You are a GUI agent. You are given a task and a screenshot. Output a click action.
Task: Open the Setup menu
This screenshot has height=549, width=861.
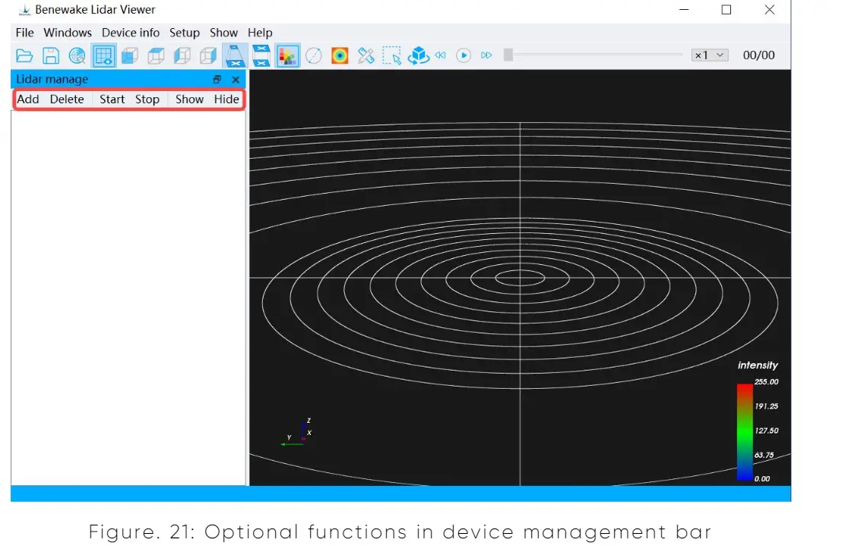click(185, 33)
